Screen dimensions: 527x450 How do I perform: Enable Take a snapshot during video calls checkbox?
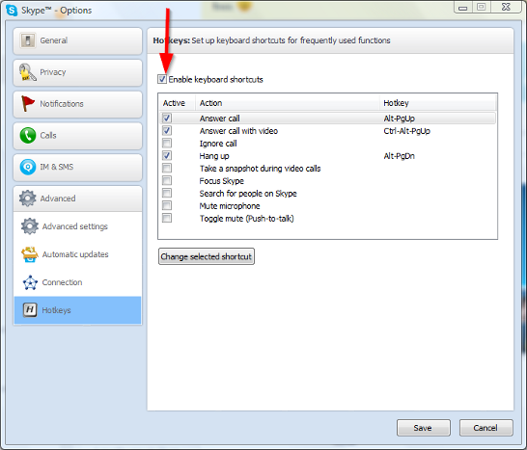pos(167,168)
